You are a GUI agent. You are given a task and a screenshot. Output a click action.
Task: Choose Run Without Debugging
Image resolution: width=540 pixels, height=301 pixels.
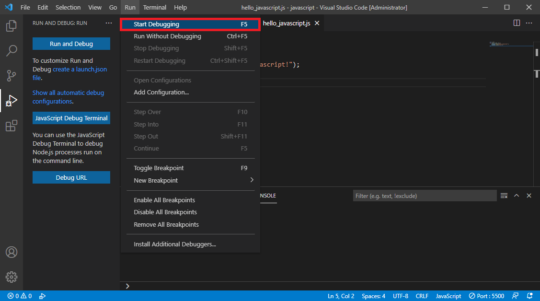(x=190, y=36)
